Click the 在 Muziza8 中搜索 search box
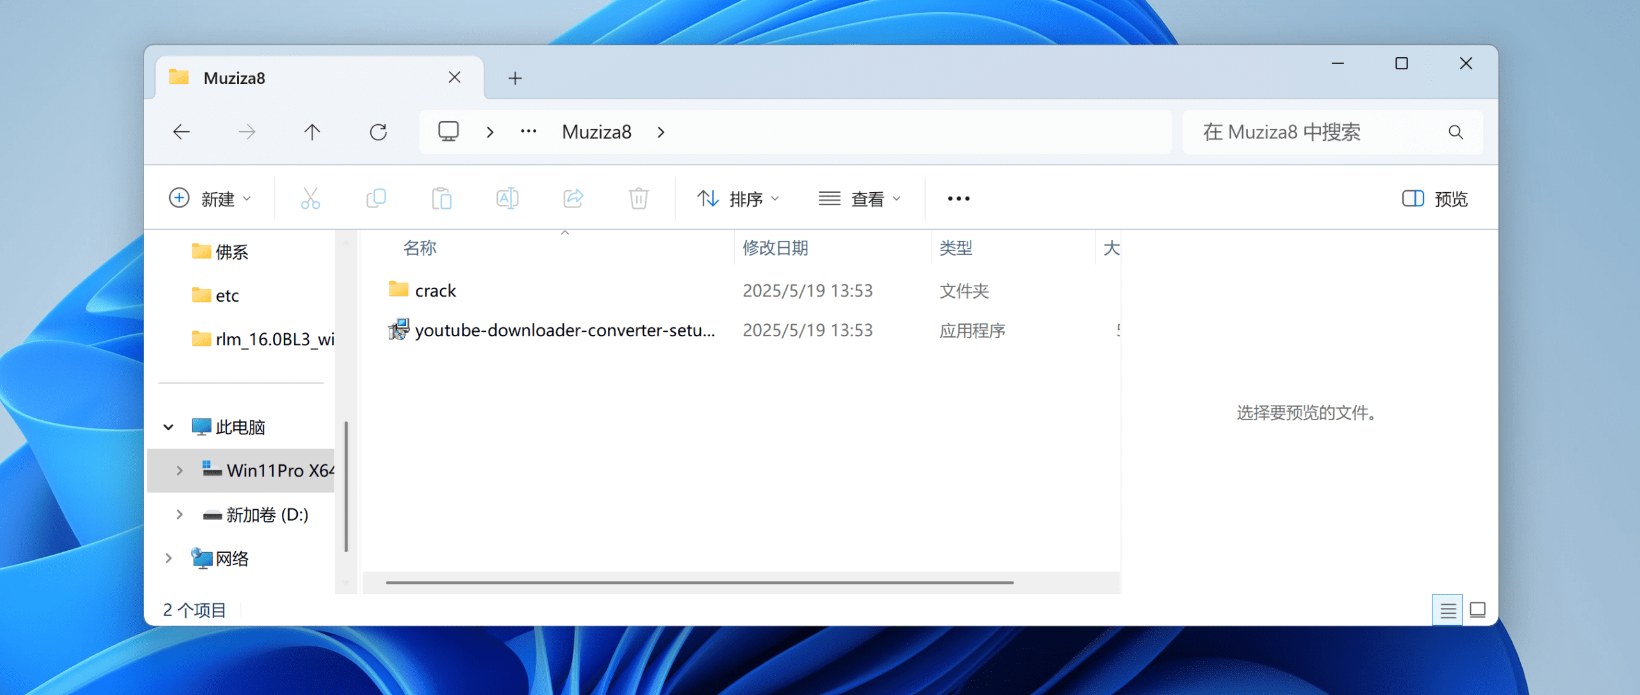This screenshot has height=695, width=1640. coord(1313,132)
